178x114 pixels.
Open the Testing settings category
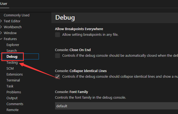(x=12, y=62)
